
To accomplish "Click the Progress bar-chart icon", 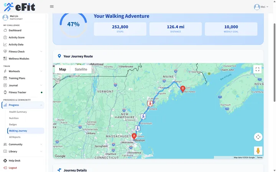I will tap(5, 105).
